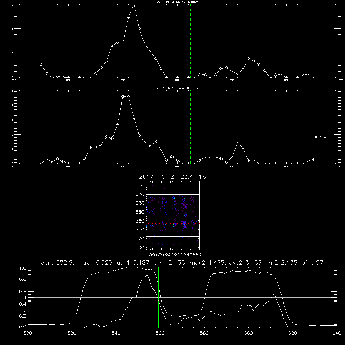
Task: Click the left green dashed line in the dusk plot
Action: (110, 127)
